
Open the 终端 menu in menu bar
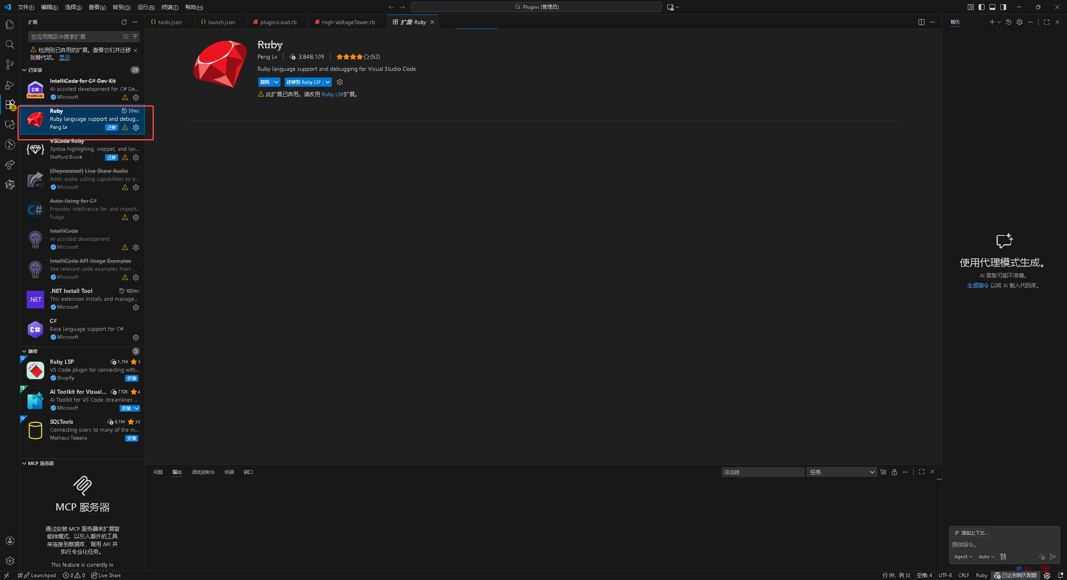tap(170, 7)
